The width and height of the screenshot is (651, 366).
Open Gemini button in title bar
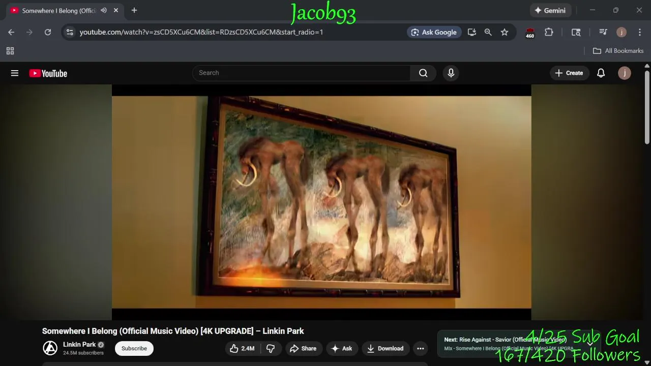click(x=550, y=10)
